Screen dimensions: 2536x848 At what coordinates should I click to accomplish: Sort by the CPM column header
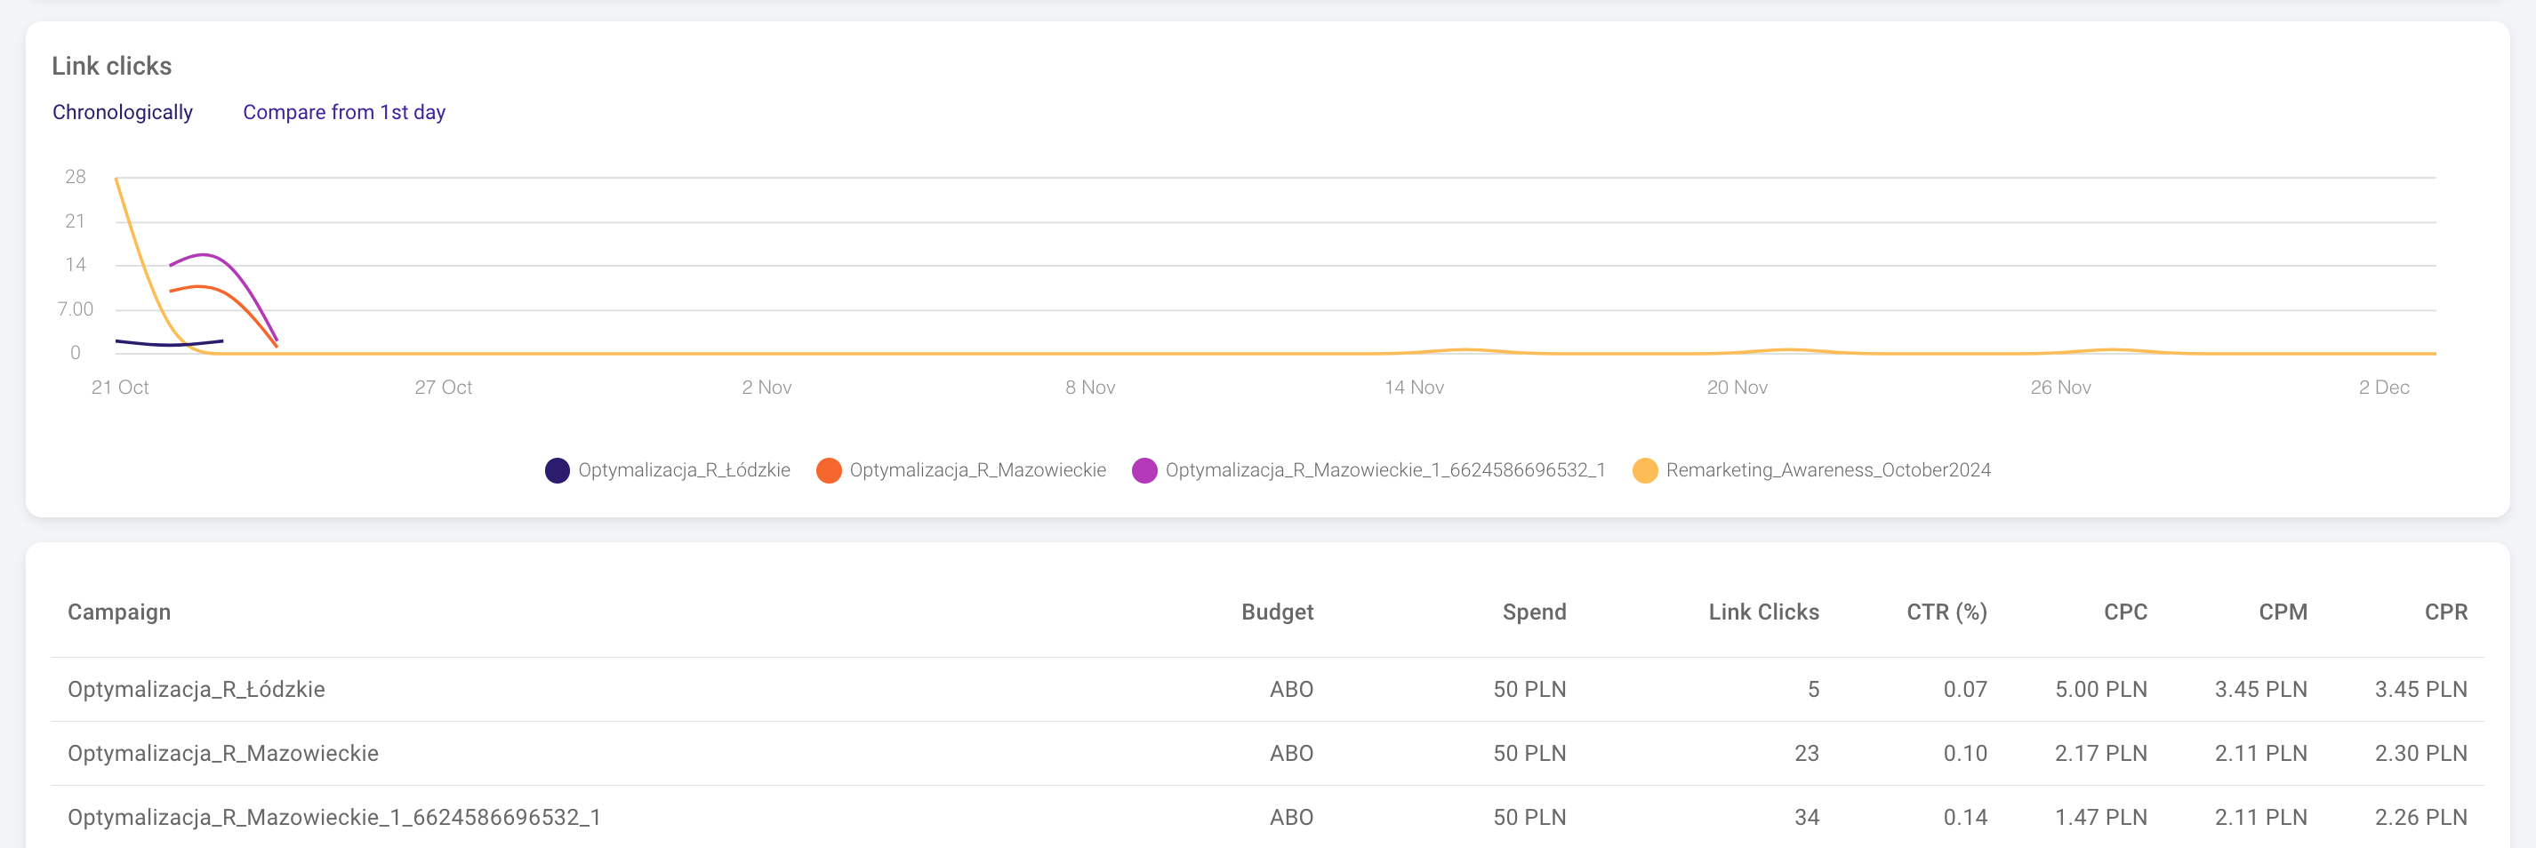pos(2282,612)
